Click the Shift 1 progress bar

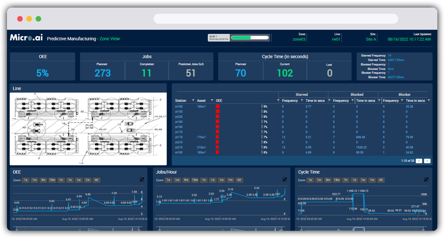(250, 38)
